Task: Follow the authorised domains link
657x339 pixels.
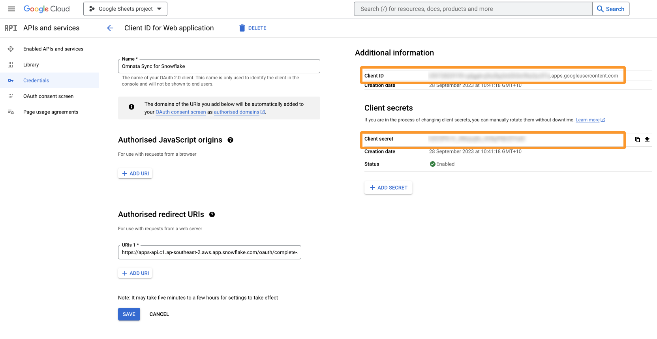Action: point(237,112)
